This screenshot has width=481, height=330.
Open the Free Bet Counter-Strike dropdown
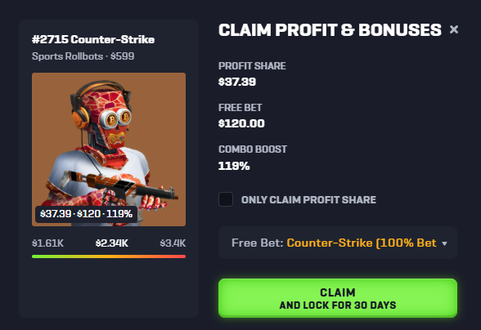coord(338,243)
